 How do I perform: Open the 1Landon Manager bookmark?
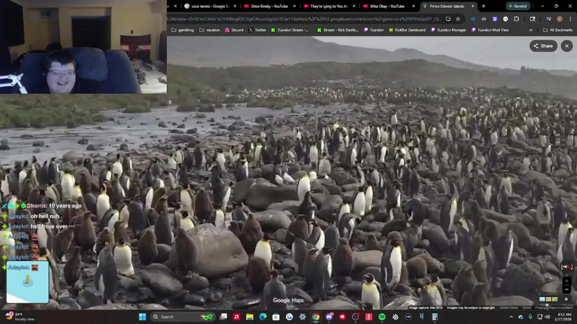coord(449,30)
